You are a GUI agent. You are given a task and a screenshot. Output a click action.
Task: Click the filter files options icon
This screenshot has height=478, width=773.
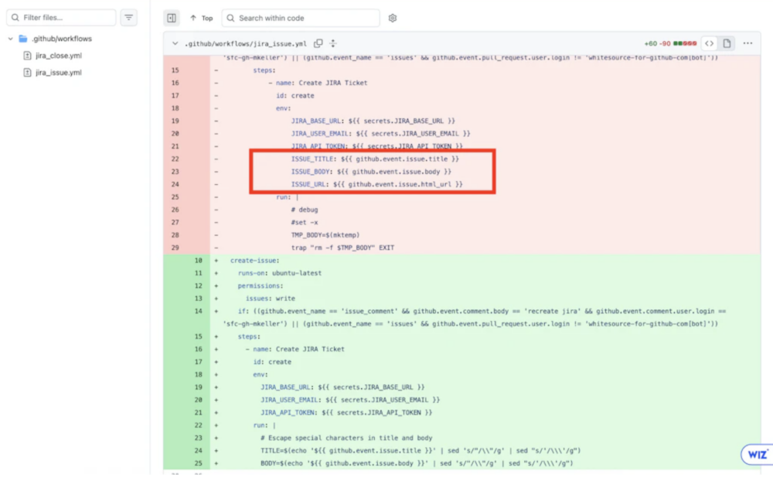(128, 18)
